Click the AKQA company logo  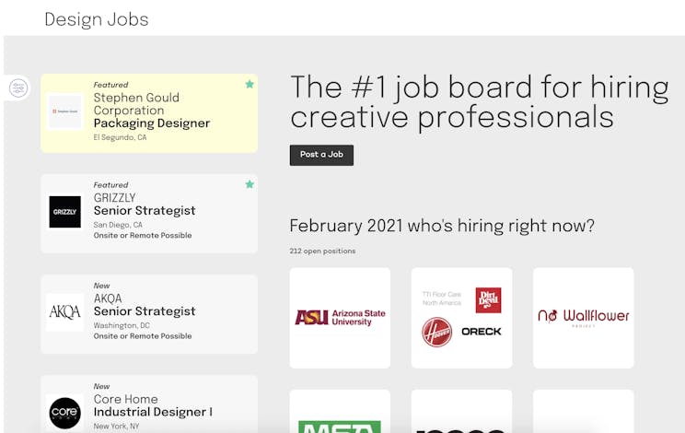[x=65, y=312]
